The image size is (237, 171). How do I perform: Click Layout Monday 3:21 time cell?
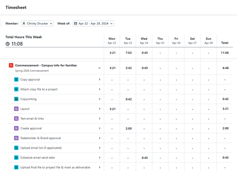click(x=112, y=109)
